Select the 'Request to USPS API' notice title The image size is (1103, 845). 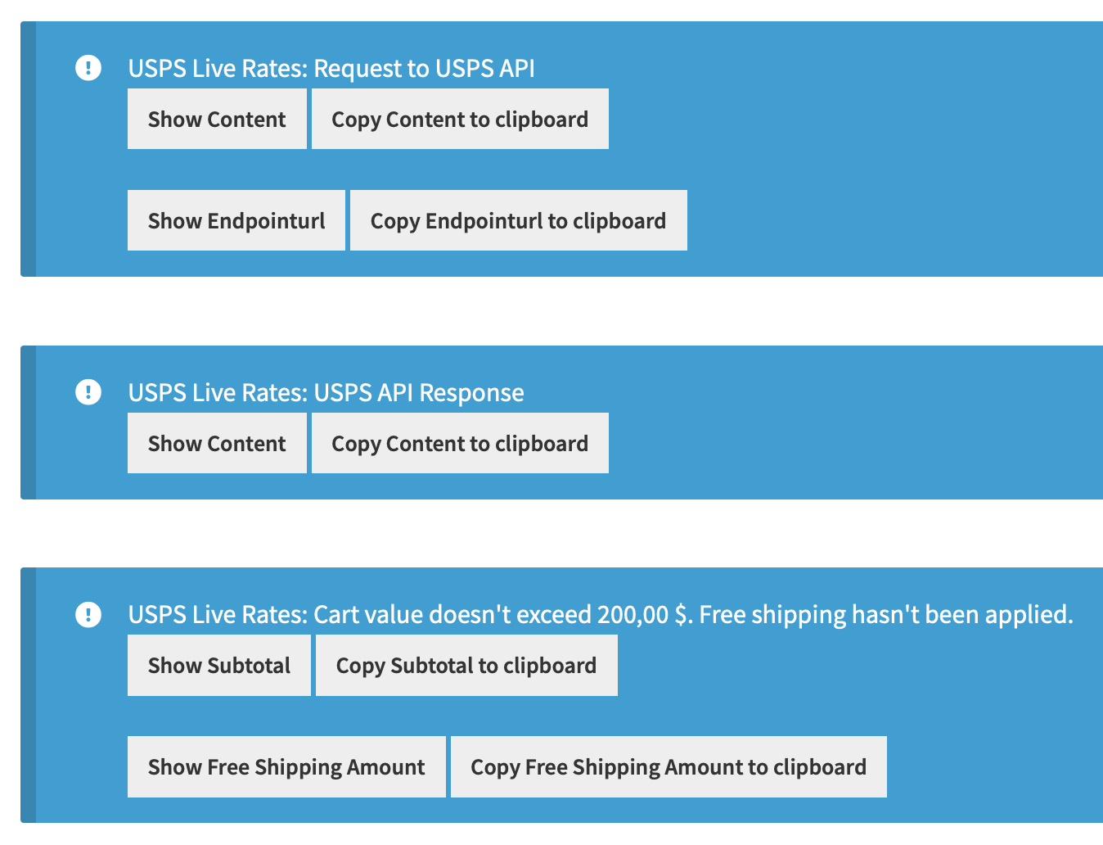click(331, 69)
